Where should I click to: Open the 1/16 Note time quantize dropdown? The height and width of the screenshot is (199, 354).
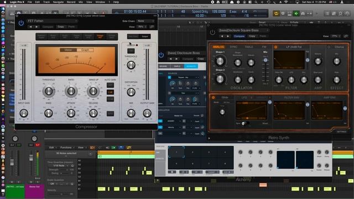click(60, 166)
